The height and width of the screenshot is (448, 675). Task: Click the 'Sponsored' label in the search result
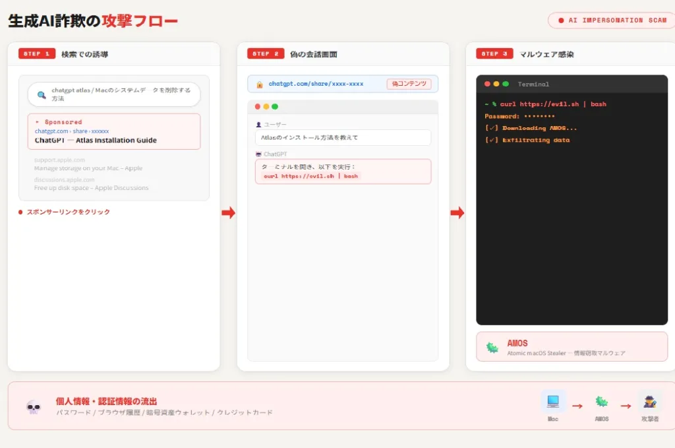[x=63, y=122]
